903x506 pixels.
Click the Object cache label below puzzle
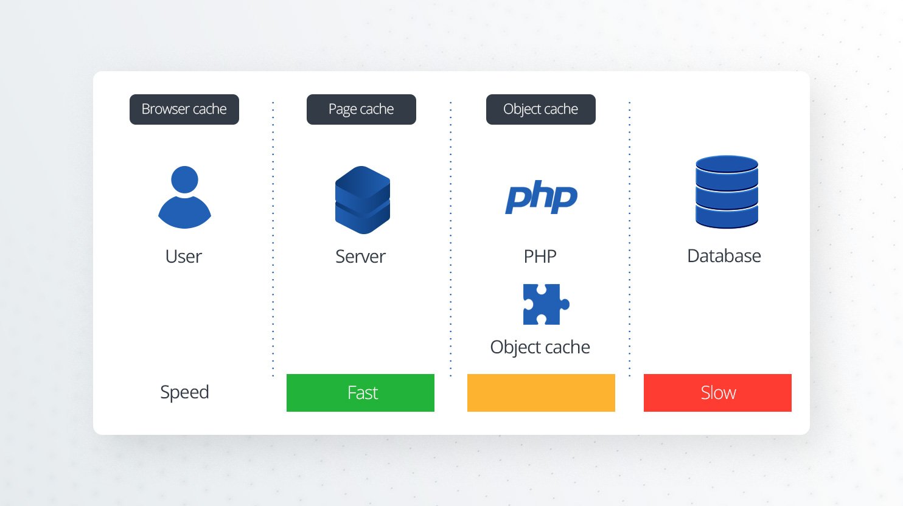540,347
